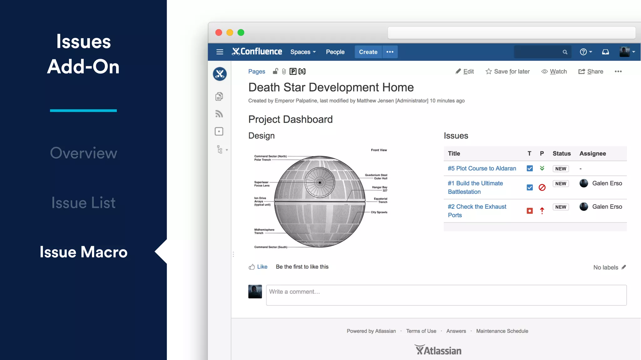Click the boxed P icon
The height and width of the screenshot is (360, 641).
tap(293, 72)
